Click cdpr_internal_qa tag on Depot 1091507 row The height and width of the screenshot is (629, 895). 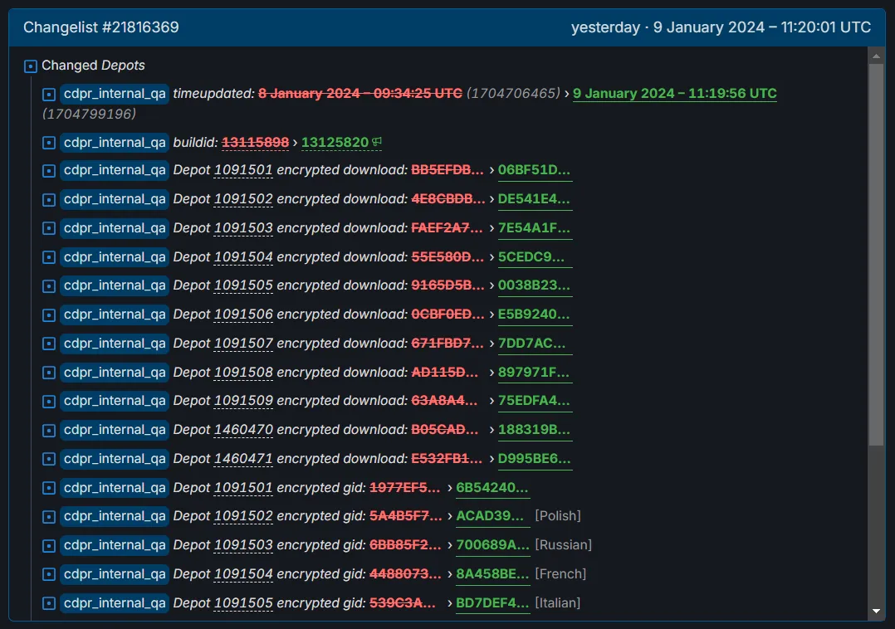pyautogui.click(x=115, y=344)
